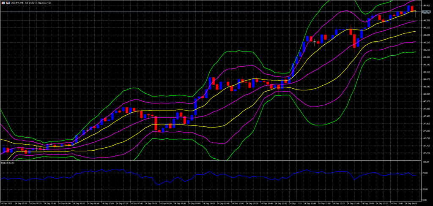
Task: Click the second small icon before the USDJPY title
Action: pos(7,3)
